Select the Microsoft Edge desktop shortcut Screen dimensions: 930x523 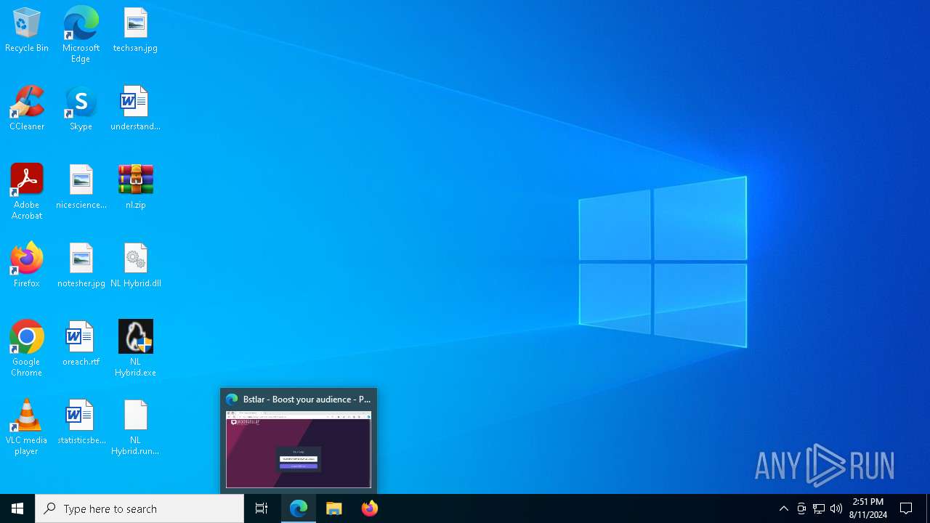pyautogui.click(x=81, y=35)
